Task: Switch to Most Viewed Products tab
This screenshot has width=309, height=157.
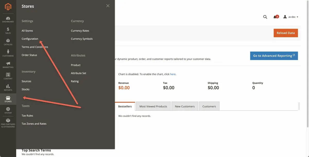Action: coord(153,106)
